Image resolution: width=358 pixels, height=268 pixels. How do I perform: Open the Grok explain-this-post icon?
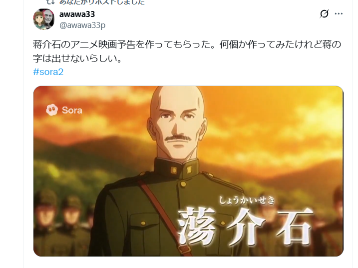click(324, 13)
